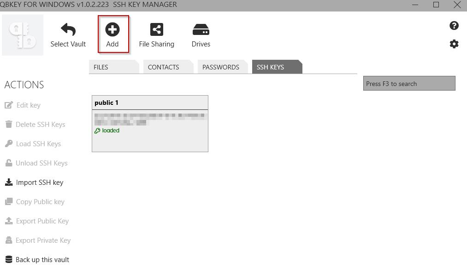Screen dimensions: 467x280
Task: Click the icon for Export Private Key
Action: (9, 240)
